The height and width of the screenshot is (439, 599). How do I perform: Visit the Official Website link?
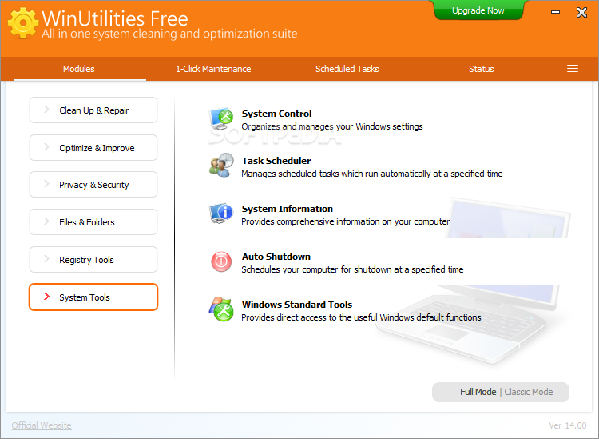tap(42, 425)
